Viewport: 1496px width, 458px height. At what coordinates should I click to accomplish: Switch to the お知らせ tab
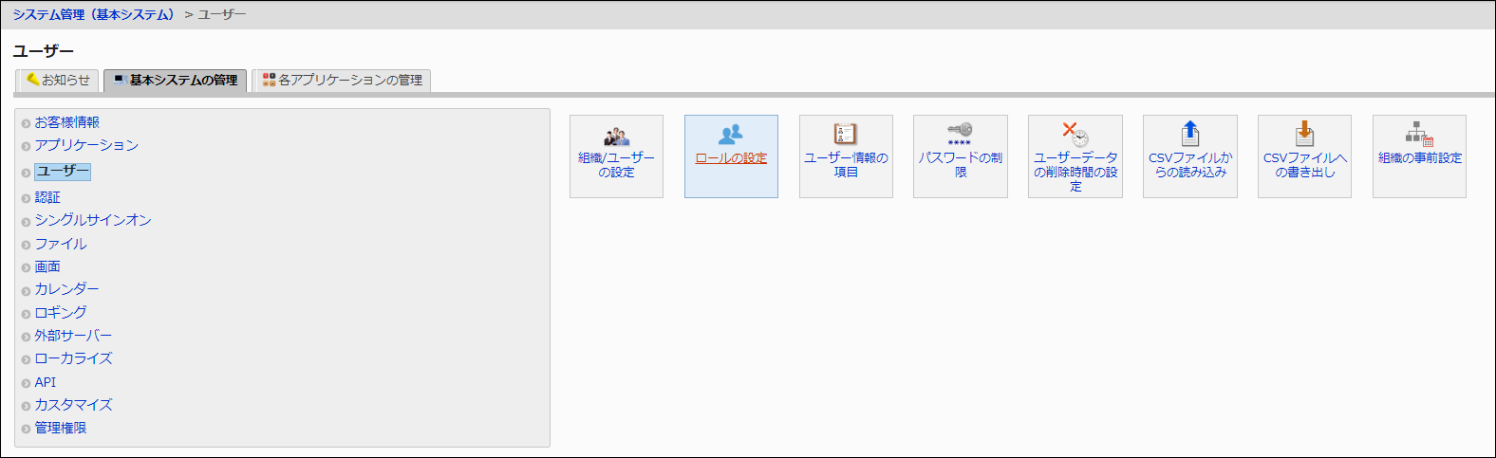(58, 81)
